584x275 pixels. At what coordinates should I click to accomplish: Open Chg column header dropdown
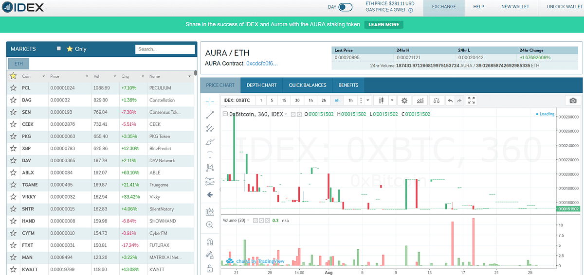tap(143, 76)
